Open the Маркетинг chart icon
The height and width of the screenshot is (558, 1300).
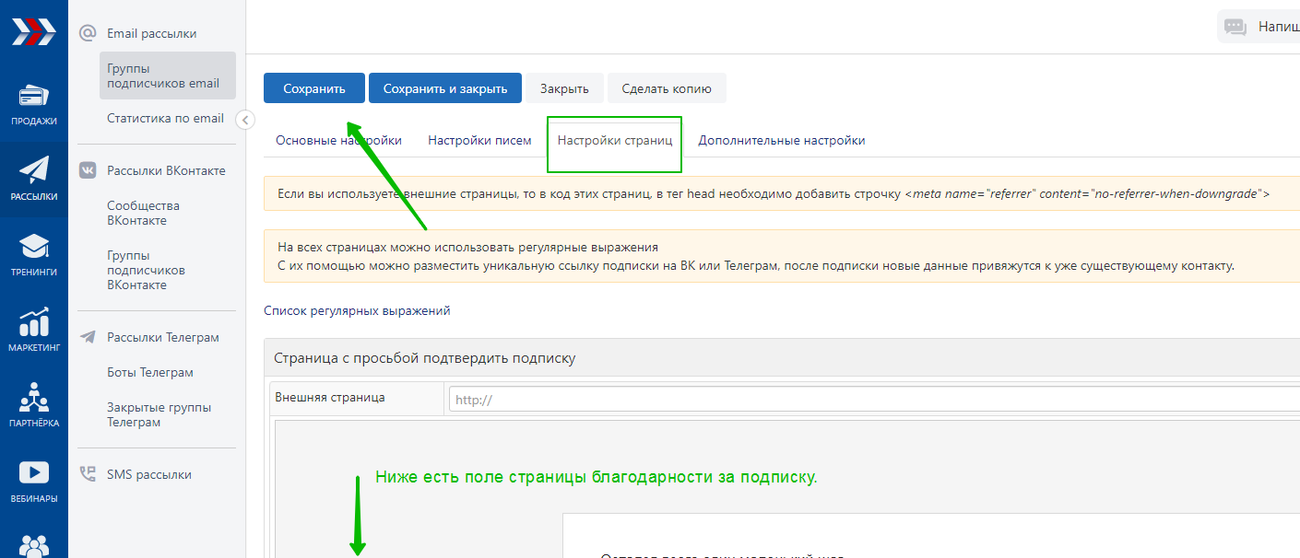click(33, 322)
